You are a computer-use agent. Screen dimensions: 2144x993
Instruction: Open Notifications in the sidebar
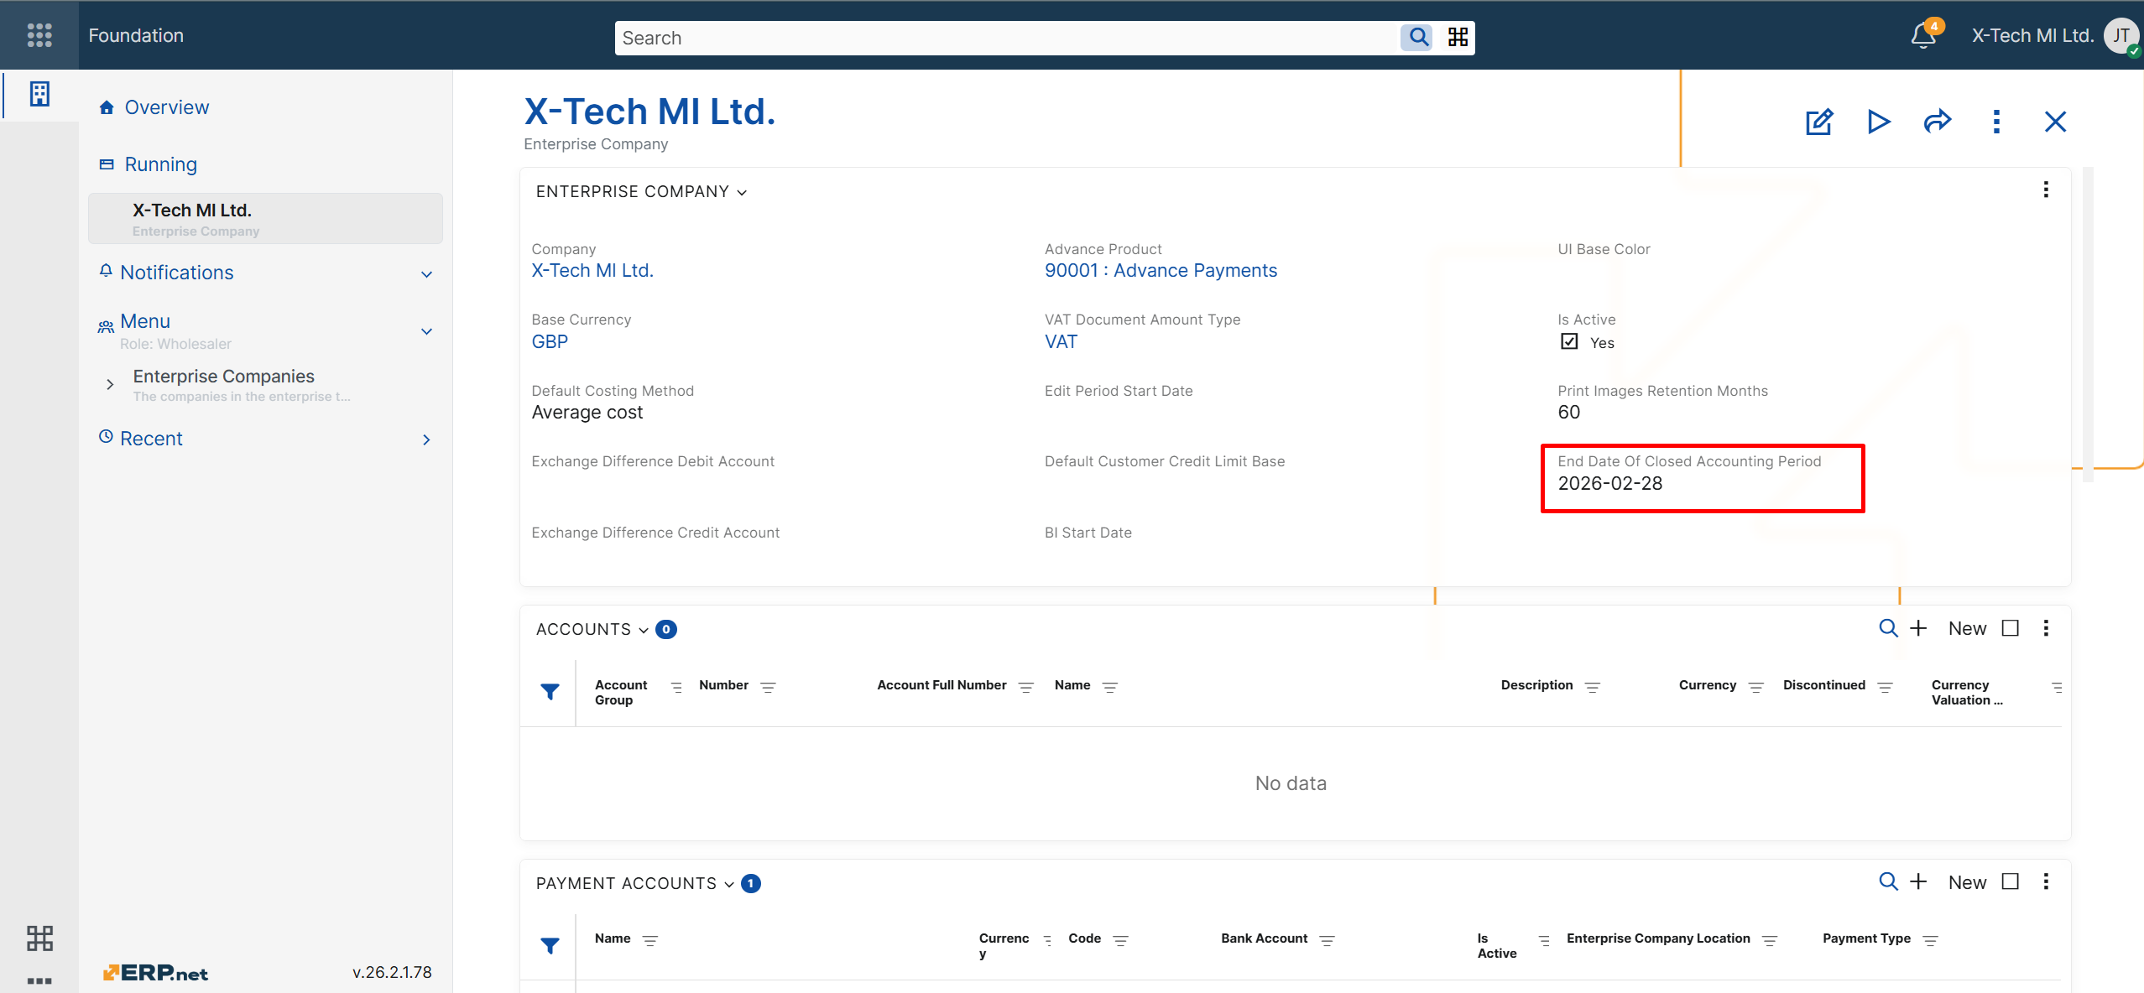point(177,273)
